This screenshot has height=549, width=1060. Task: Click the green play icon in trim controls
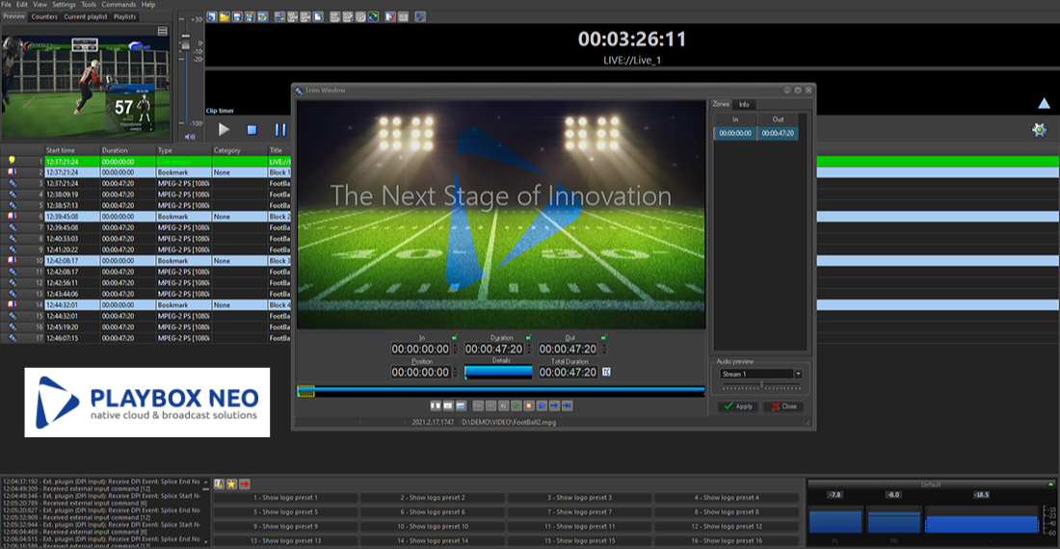(x=516, y=405)
